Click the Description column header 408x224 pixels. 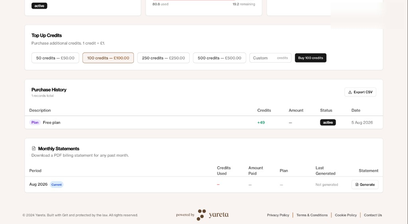(x=40, y=110)
